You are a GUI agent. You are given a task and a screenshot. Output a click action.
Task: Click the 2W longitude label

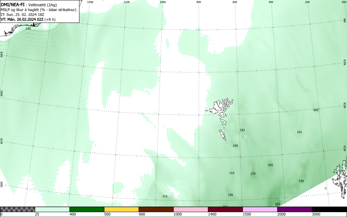(x=307, y=2)
